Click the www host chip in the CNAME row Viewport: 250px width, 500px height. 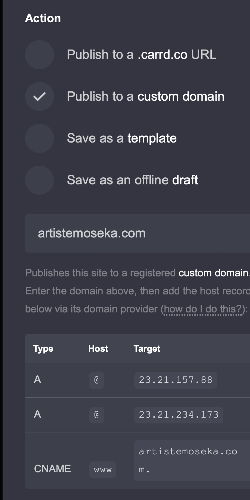[103, 469]
